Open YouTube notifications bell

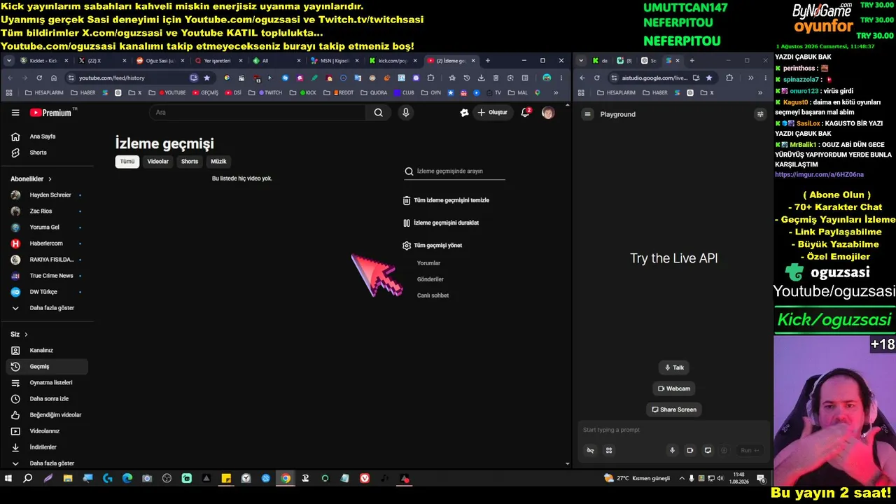(525, 112)
